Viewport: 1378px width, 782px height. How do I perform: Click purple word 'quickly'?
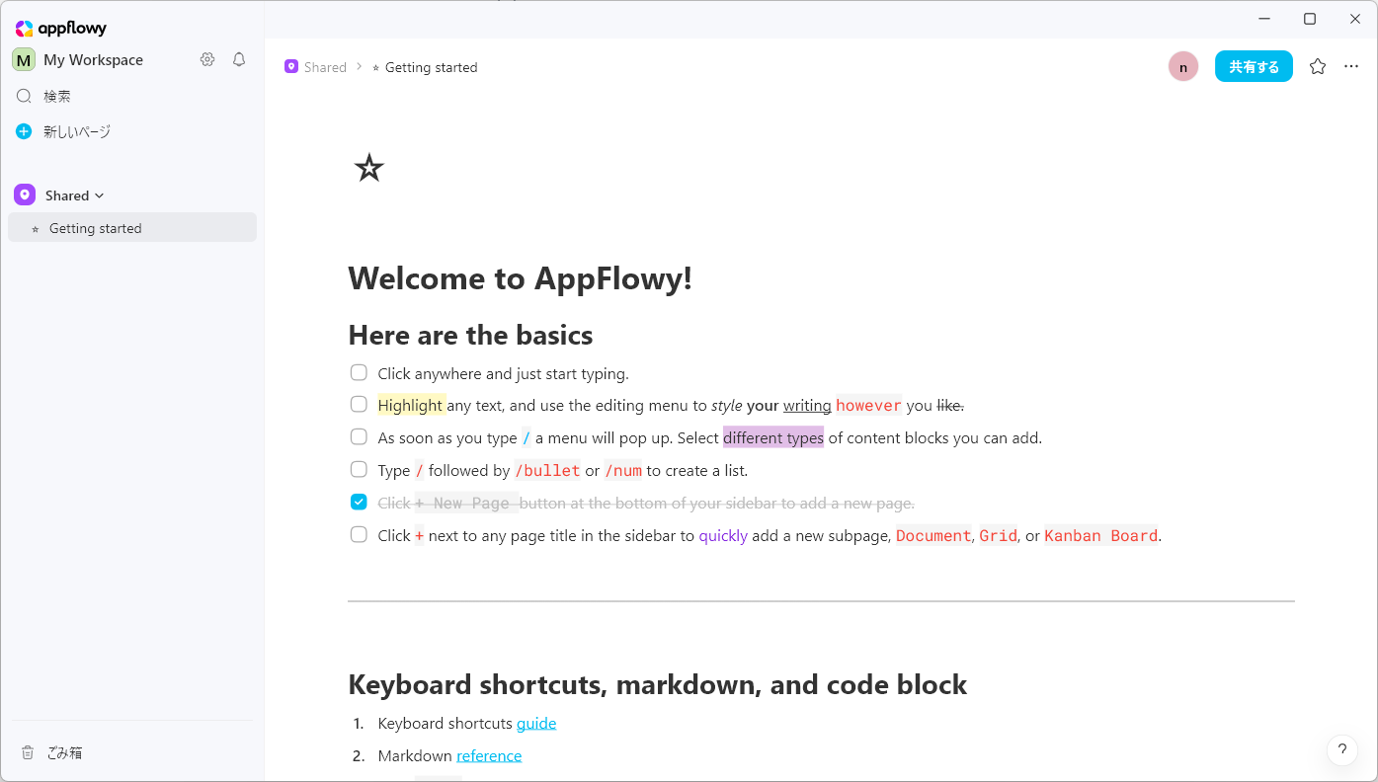point(723,535)
